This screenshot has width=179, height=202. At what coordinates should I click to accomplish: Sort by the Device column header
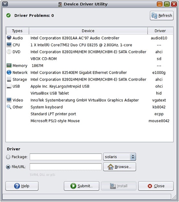(x=88, y=31)
